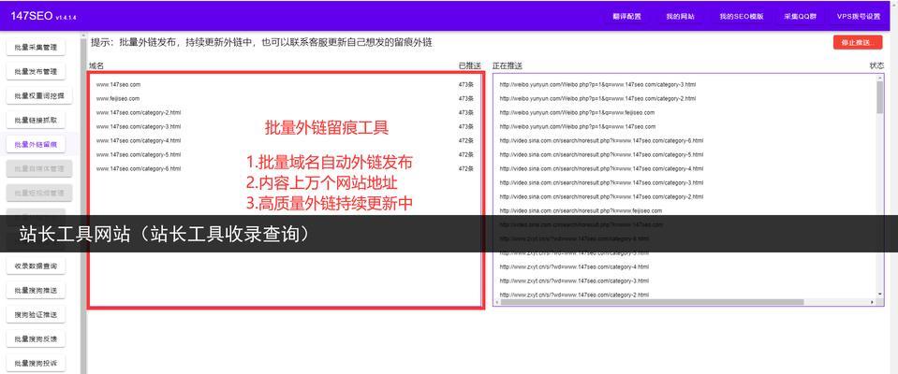Viewport: 898px width, 374px height.
Task: Click video.sina.com.cn URL ending category-5.html
Action: click(x=601, y=154)
